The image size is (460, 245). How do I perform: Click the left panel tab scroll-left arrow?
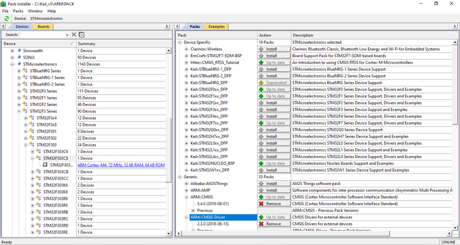(3, 27)
